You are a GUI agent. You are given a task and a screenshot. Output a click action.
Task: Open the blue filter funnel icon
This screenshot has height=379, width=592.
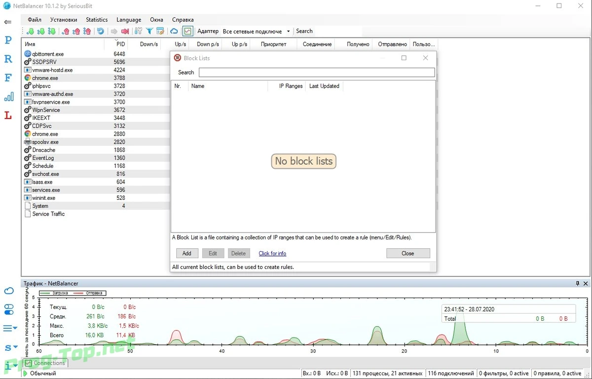[x=149, y=32]
